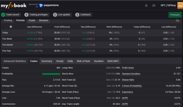Click the Pepperstone sponsor logo

[x=49, y=5]
